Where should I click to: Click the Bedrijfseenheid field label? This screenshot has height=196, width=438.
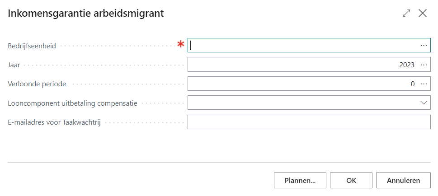tap(32, 46)
